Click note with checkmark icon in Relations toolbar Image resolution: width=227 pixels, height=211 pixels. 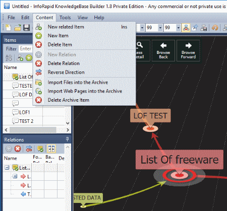tap(40, 149)
